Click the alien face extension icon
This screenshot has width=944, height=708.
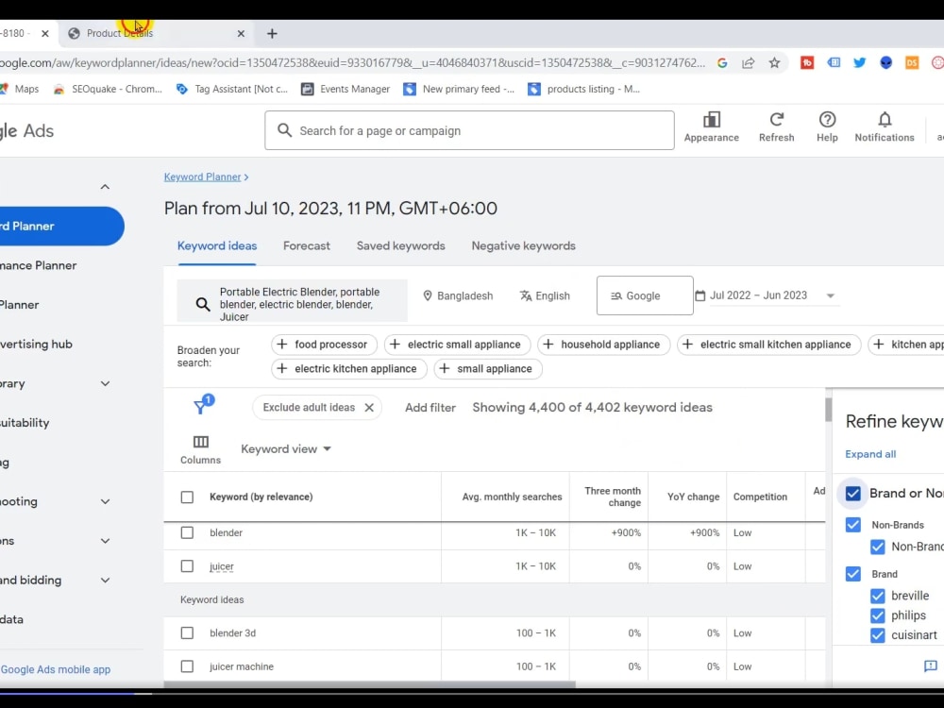pyautogui.click(x=885, y=62)
